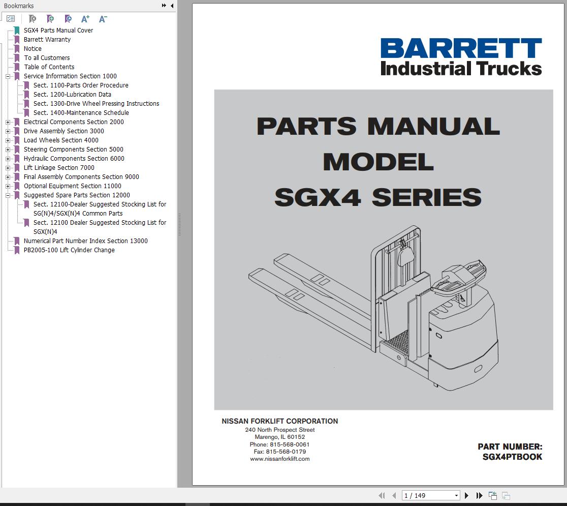The width and height of the screenshot is (567, 506).
Task: Collapse Service Information Section 1000
Action: (x=8, y=76)
